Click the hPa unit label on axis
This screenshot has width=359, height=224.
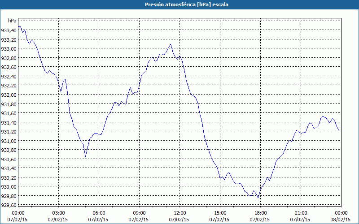coord(12,21)
